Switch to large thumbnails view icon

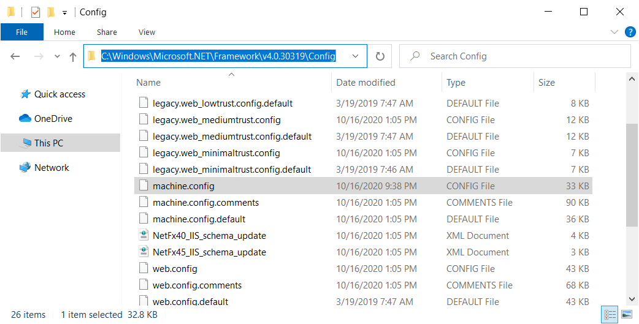coord(626,314)
